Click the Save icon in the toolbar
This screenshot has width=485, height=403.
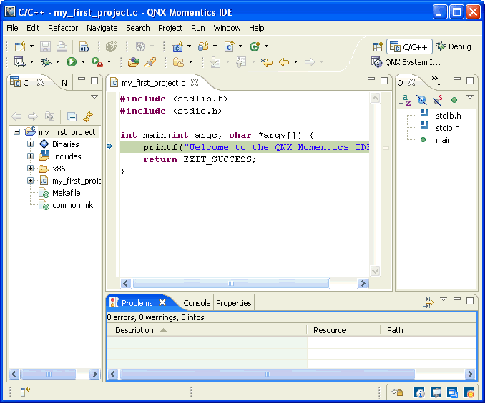44,46
